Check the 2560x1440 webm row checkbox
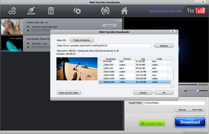This screenshot has width=209, height=134. [101, 79]
